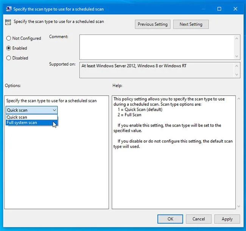Confirm with the OK button
The width and height of the screenshot is (246, 231).
click(170, 219)
